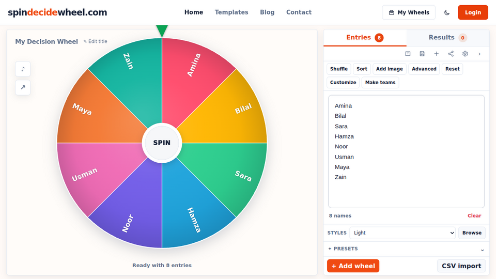Open My Wheels
This screenshot has width=496, height=279.
[x=409, y=12]
